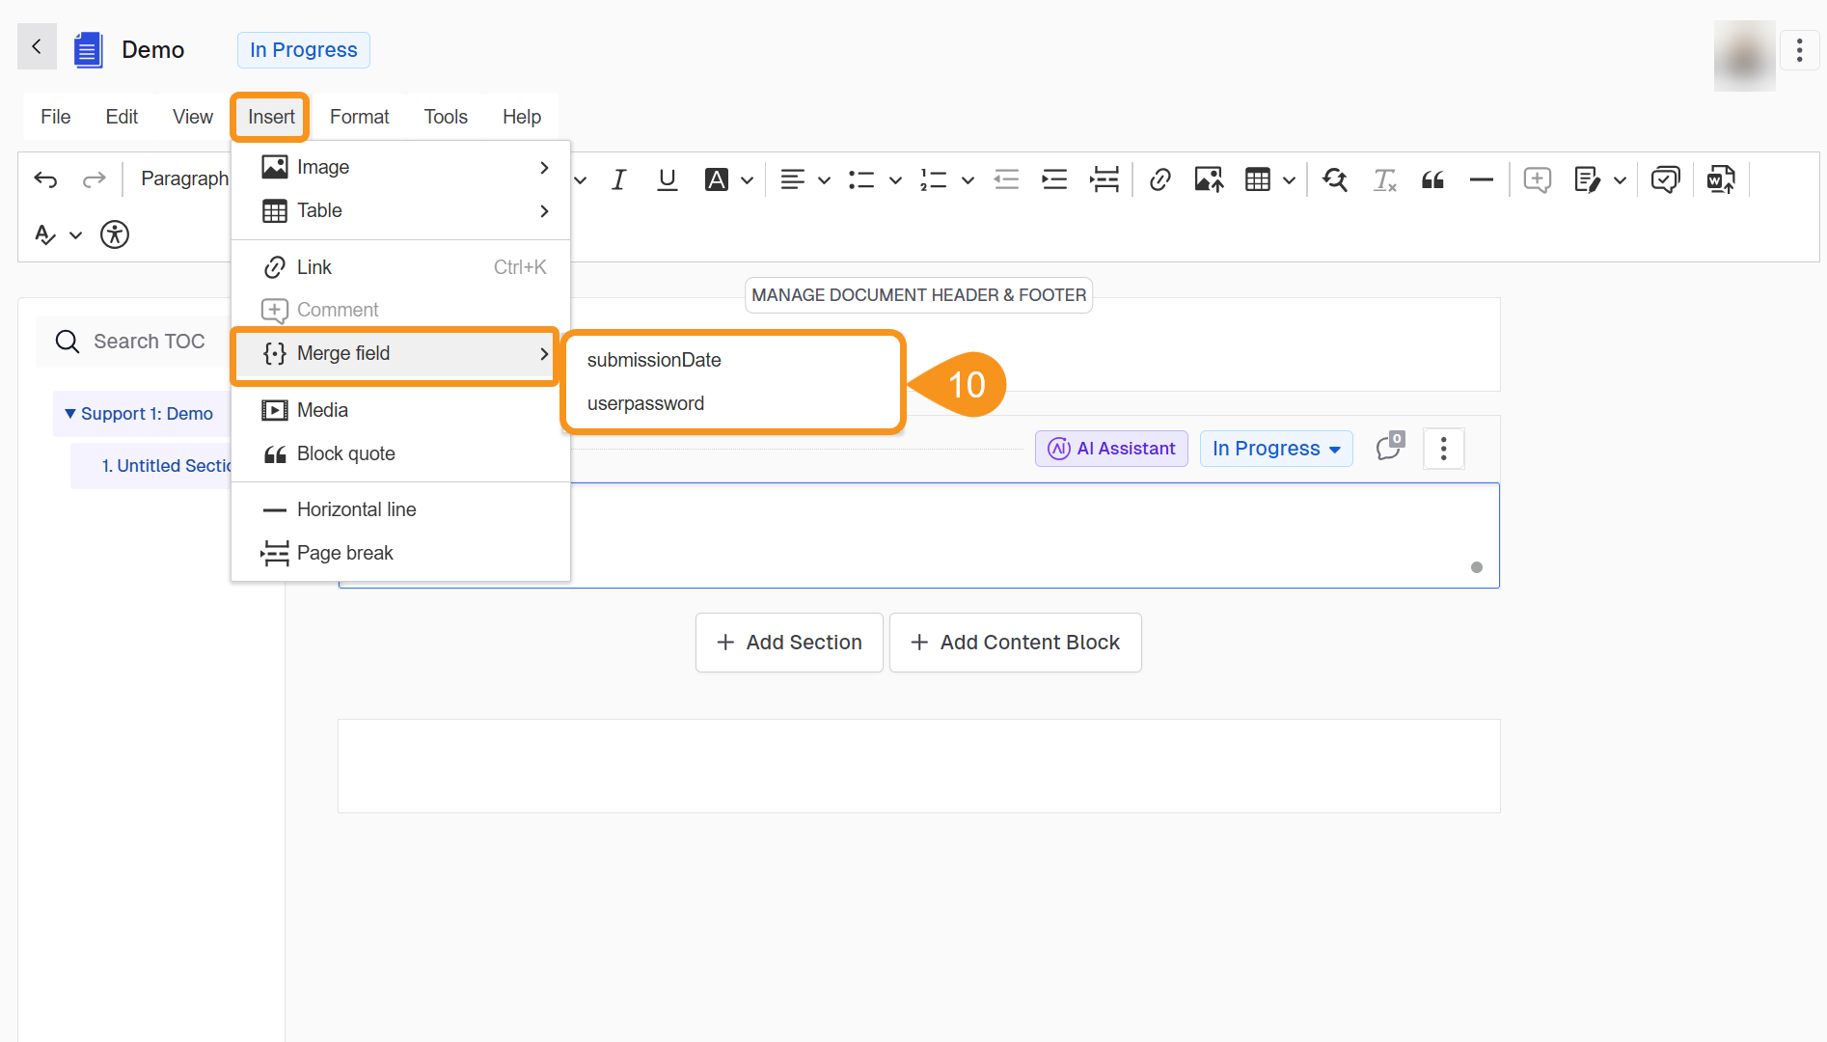
Task: Click the export to Word icon
Action: 1721,179
